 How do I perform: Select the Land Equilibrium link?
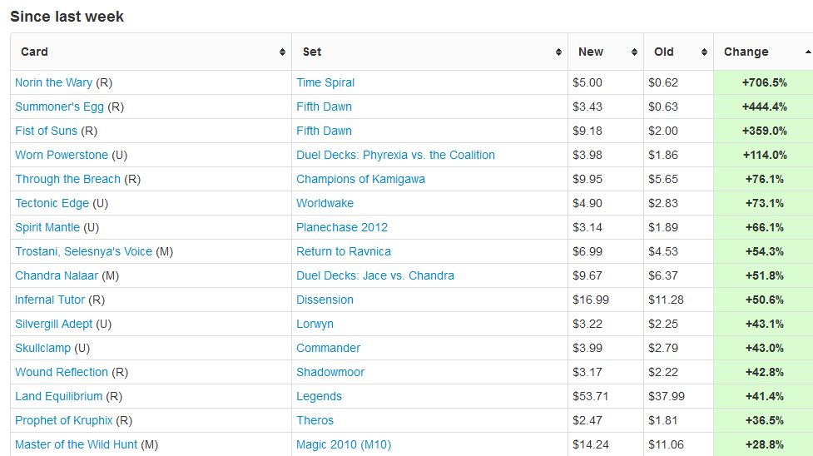click(x=58, y=396)
